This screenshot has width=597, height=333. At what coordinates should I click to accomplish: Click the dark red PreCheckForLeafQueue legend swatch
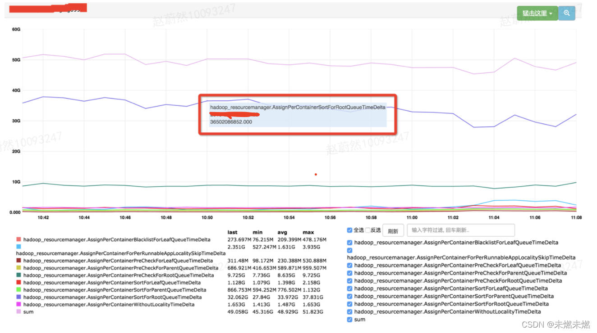pos(18,261)
